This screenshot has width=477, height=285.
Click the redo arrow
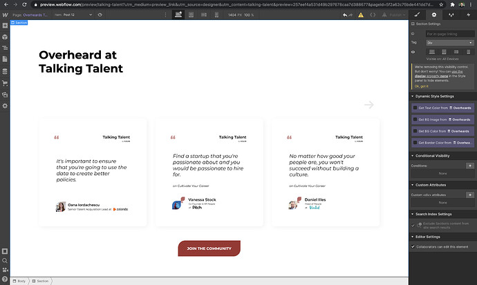[x=350, y=15]
